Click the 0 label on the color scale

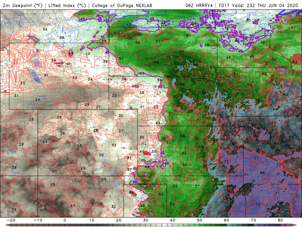(65, 220)
